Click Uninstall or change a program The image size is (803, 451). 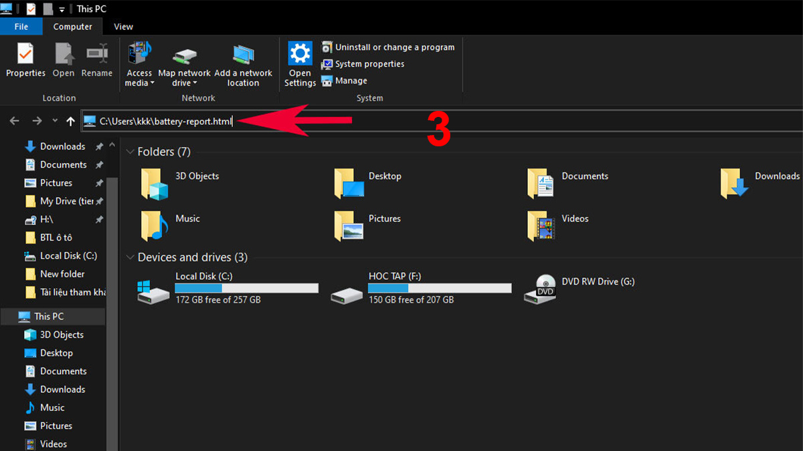(388, 47)
